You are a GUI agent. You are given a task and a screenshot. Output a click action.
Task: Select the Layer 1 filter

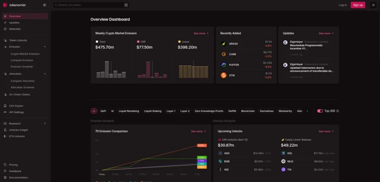click(x=171, y=111)
